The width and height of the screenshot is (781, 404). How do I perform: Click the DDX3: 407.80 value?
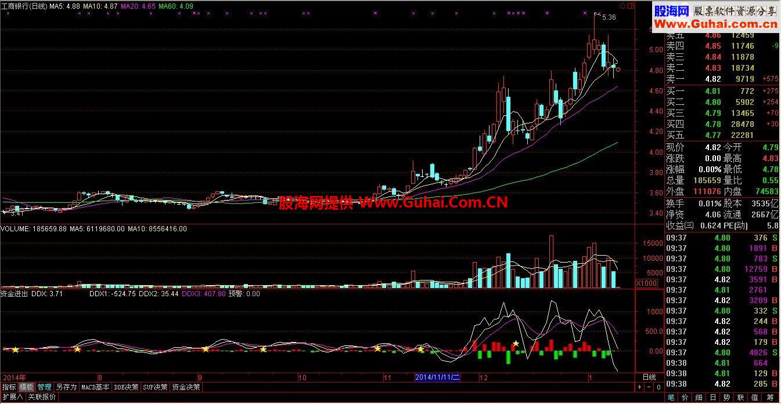coord(203,294)
